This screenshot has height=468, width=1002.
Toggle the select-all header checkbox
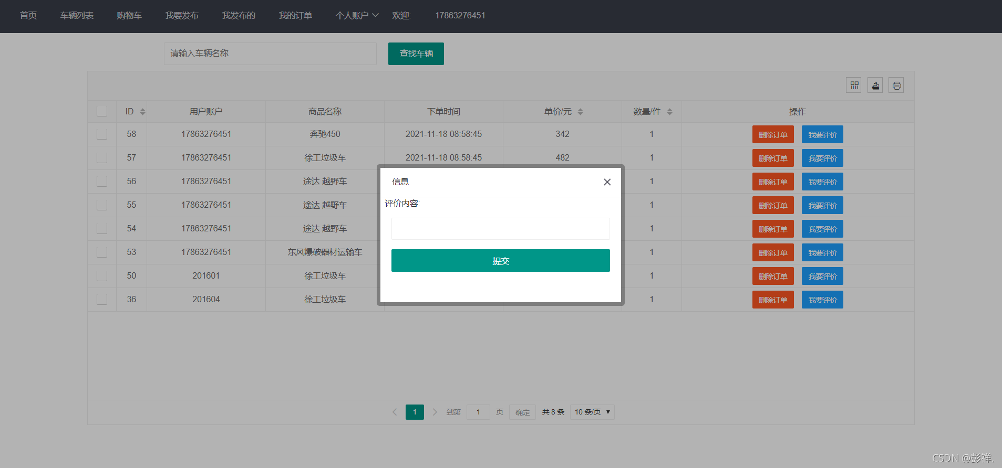pos(102,111)
